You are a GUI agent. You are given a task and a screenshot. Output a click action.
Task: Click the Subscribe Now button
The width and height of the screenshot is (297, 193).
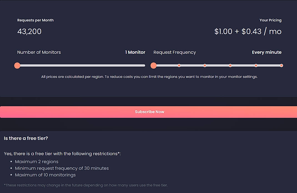(x=149, y=112)
